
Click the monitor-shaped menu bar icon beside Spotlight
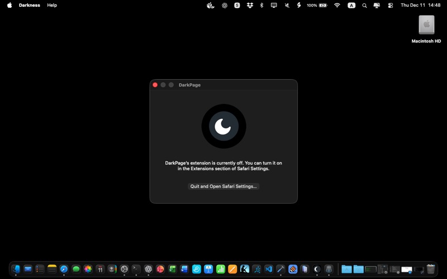pyautogui.click(x=377, y=5)
